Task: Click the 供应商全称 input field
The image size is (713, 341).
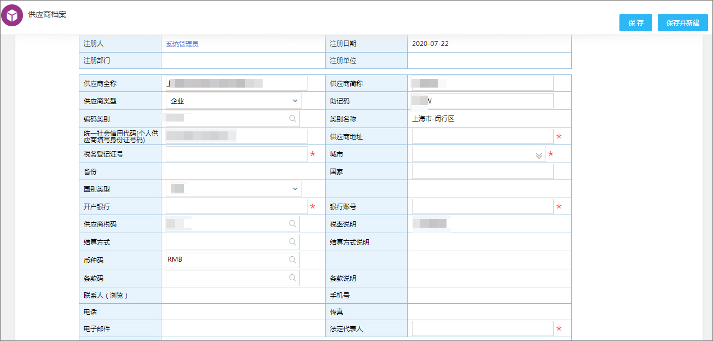Action: click(235, 83)
